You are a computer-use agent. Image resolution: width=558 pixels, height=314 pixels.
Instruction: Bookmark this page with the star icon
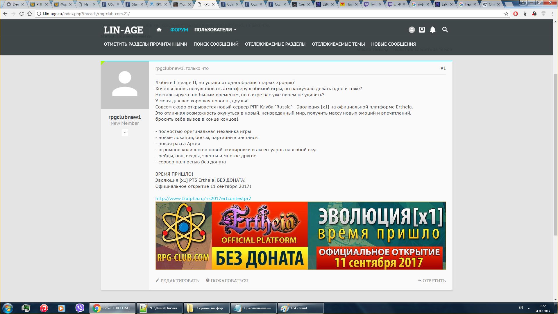506,14
